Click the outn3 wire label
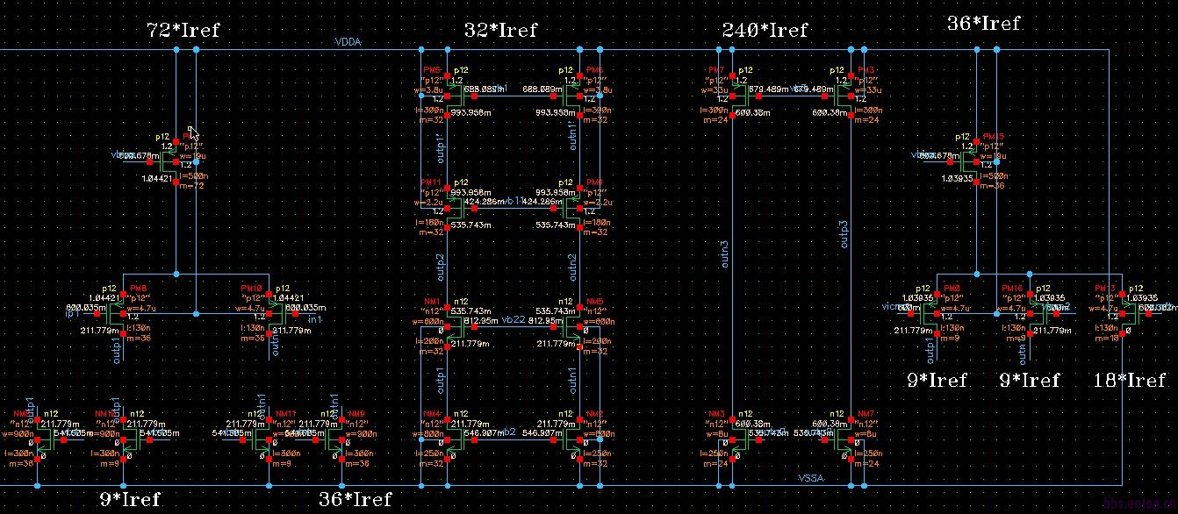The image size is (1178, 514). tap(724, 256)
